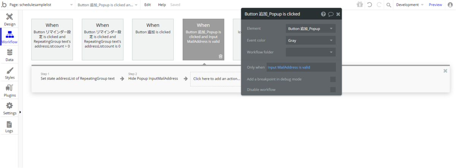Open the Logs tab in sidebar
The image size is (456, 168).
[9, 127]
